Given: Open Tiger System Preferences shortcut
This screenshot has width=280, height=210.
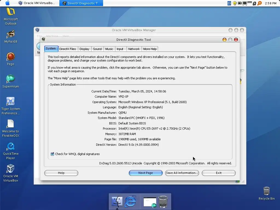Looking at the screenshot, I should (x=11, y=106).
